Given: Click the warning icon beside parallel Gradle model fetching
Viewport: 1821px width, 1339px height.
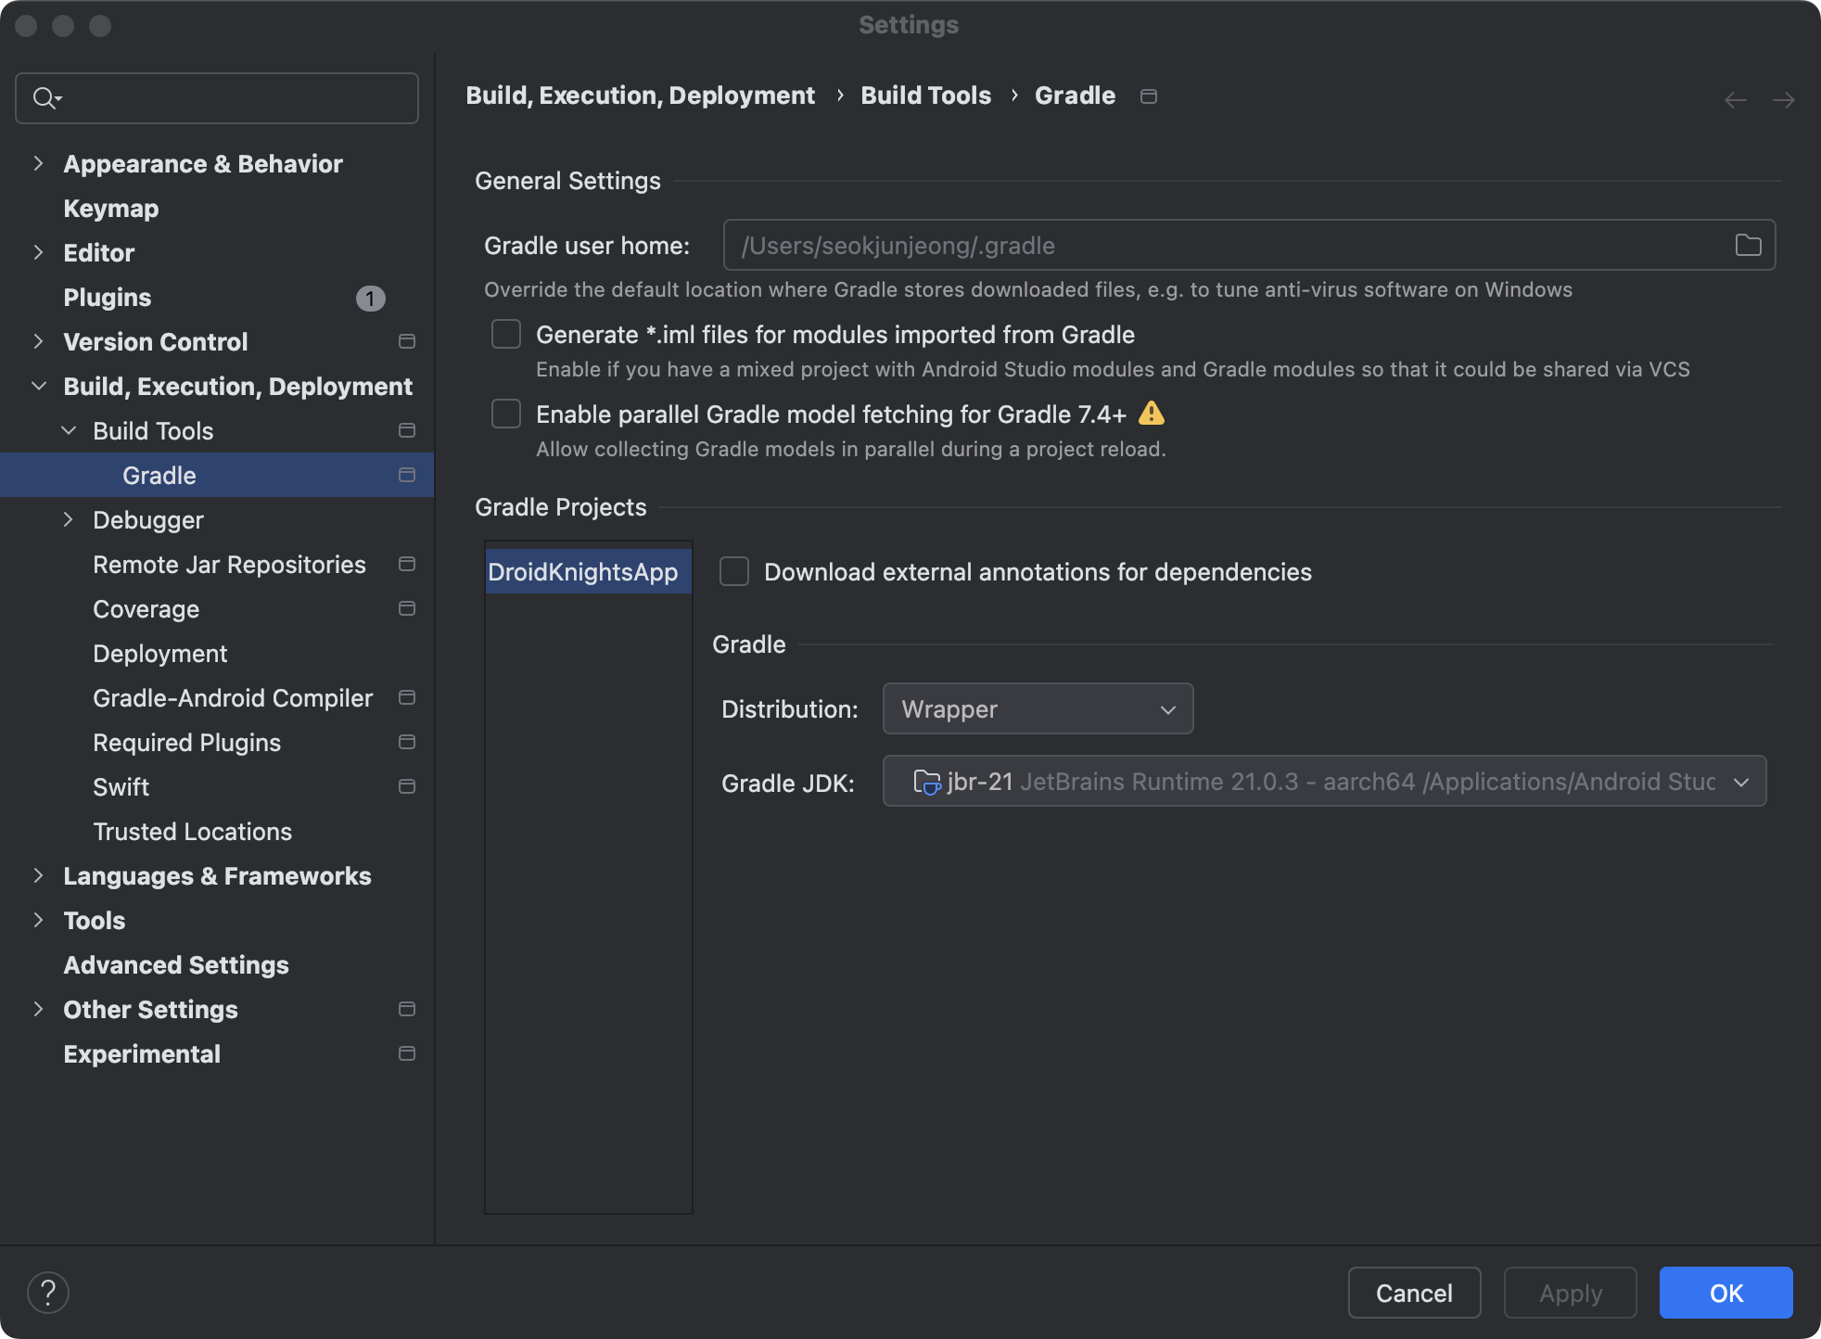Looking at the screenshot, I should pyautogui.click(x=1151, y=414).
